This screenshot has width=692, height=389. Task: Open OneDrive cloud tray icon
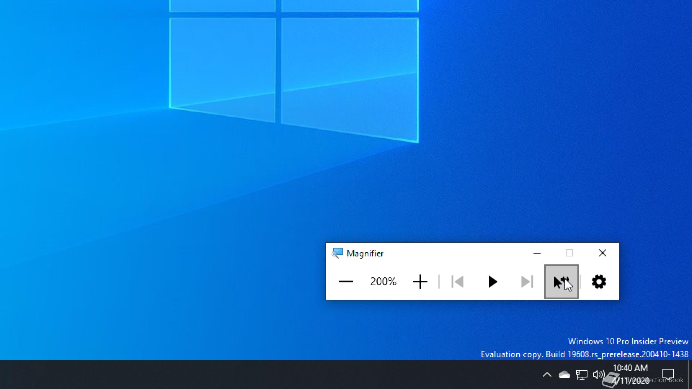tap(564, 375)
